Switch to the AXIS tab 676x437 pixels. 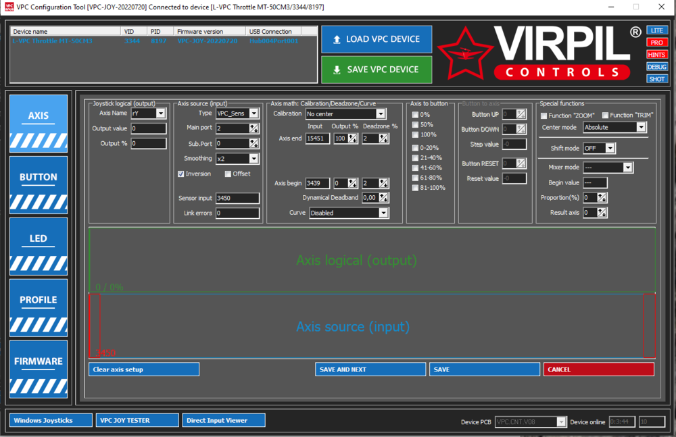(x=39, y=124)
